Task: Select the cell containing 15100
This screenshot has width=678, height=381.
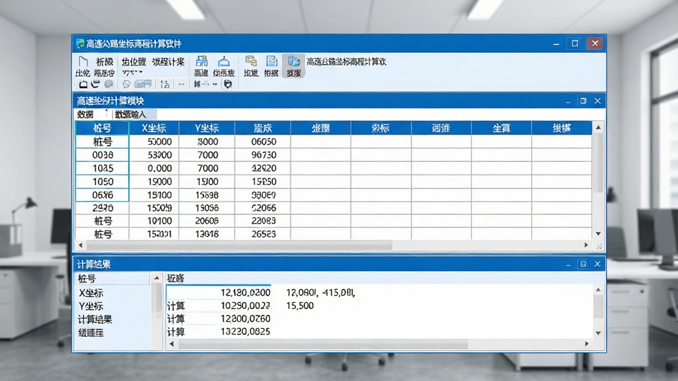Action: [154, 195]
